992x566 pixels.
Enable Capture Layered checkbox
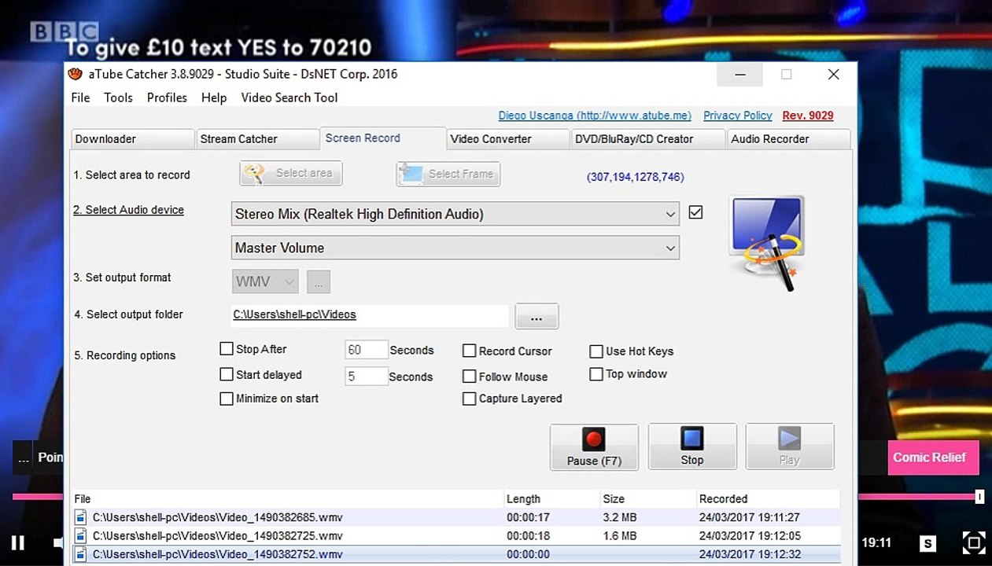[470, 399]
